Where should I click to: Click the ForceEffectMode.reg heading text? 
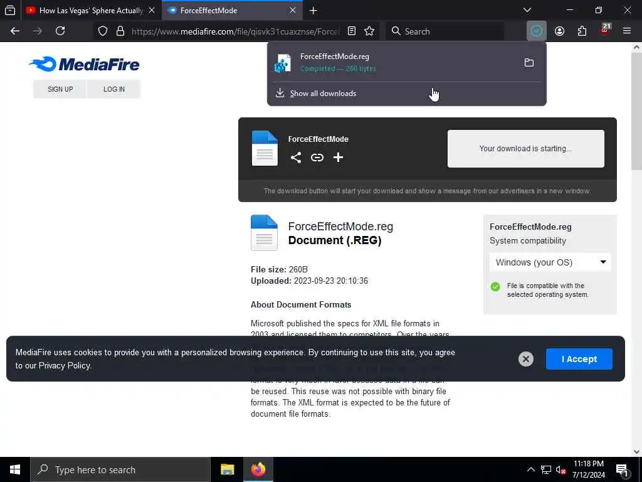(340, 226)
